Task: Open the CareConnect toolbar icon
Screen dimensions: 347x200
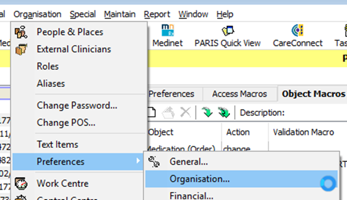Action: pos(297,30)
